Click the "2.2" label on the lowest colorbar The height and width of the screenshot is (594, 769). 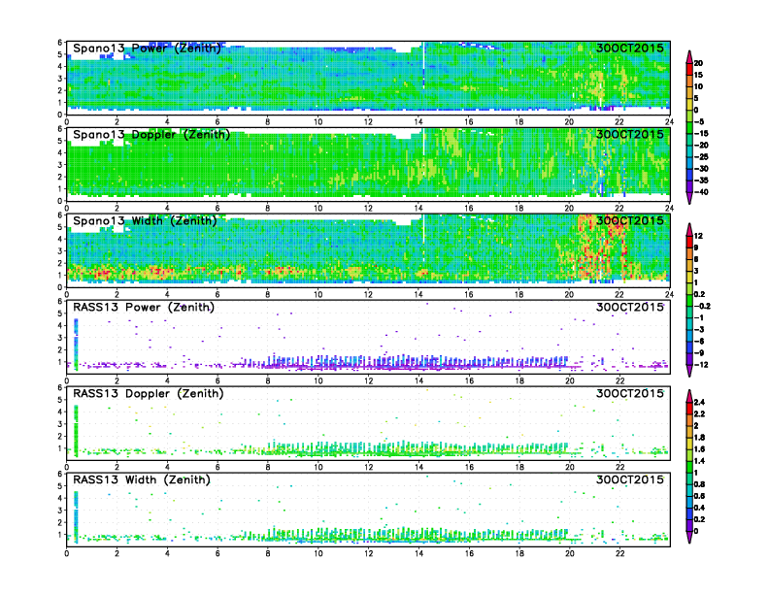pyautogui.click(x=699, y=413)
